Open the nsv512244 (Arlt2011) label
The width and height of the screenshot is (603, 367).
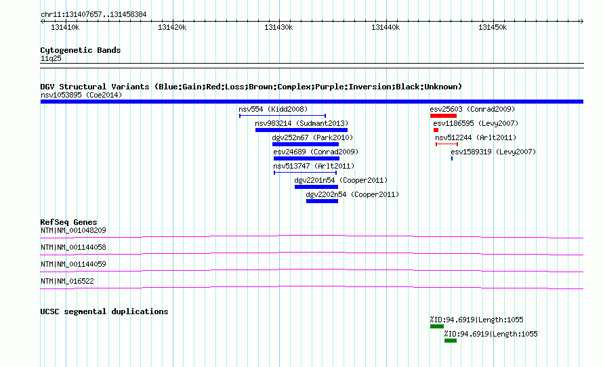(x=476, y=137)
